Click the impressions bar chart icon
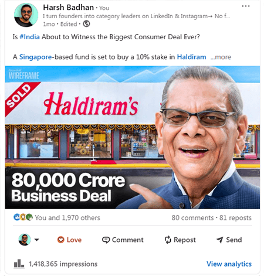 tap(19, 264)
